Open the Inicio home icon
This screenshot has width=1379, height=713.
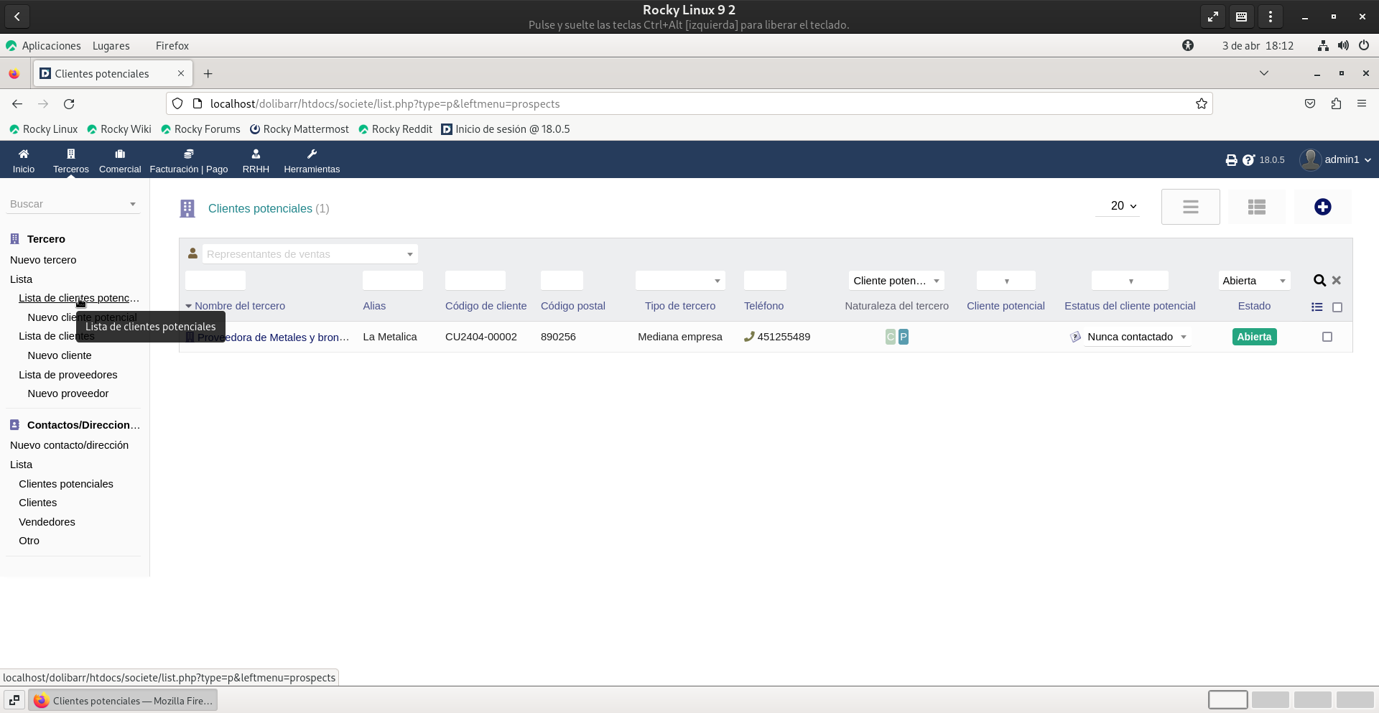(24, 160)
